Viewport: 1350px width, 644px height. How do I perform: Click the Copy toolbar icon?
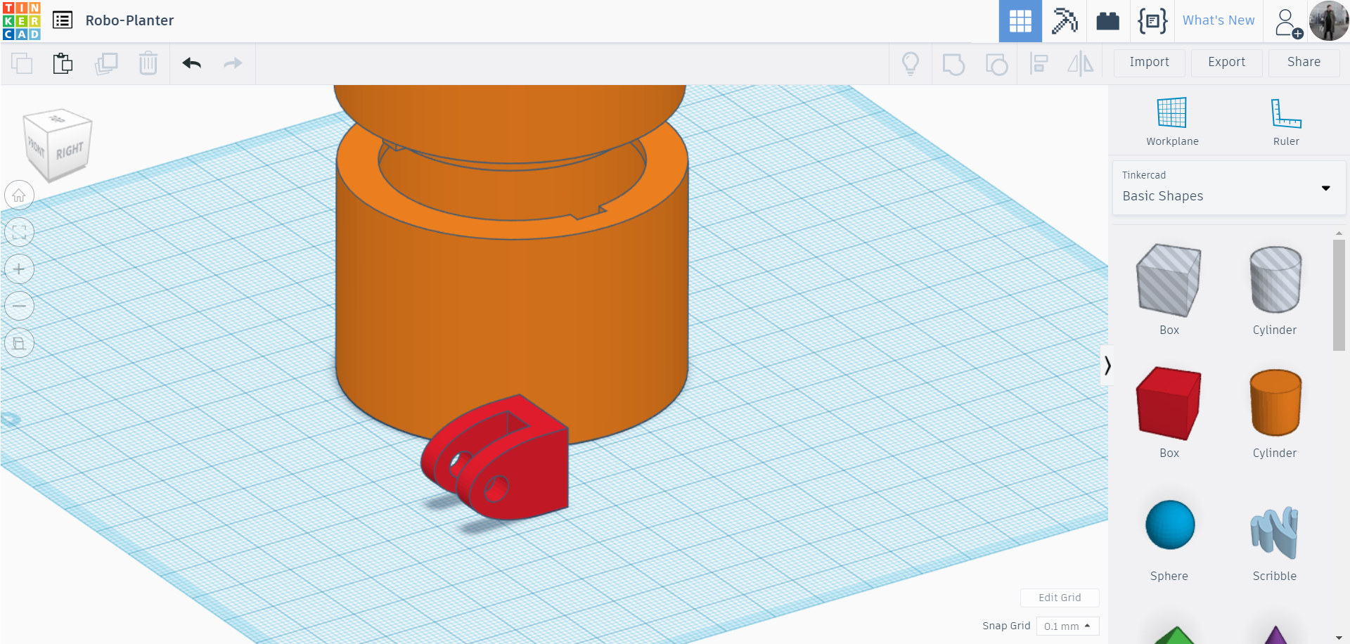pyautogui.click(x=22, y=63)
